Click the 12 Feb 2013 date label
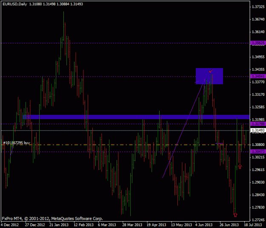The image size is (266, 228). coord(83,225)
